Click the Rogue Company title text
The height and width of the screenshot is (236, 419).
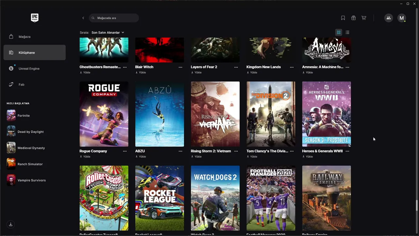coord(93,151)
